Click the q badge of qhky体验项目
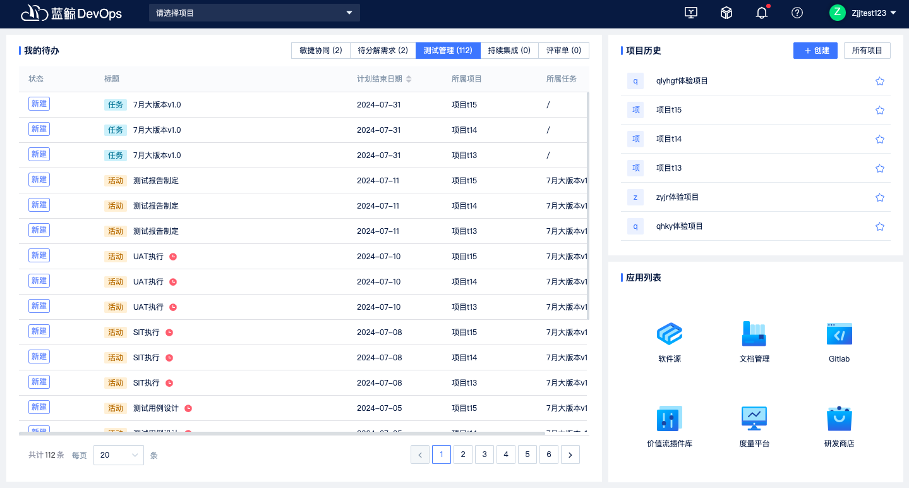This screenshot has width=909, height=488. [x=635, y=226]
